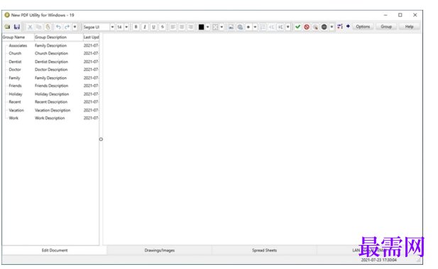Select the Vacation group
The width and height of the screenshot is (438, 269).
pyautogui.click(x=16, y=110)
